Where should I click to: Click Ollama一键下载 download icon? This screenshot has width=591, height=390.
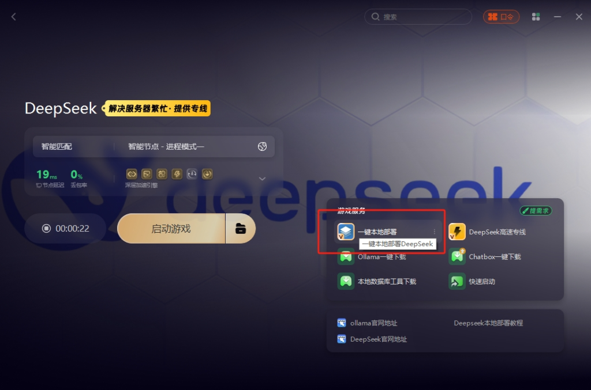coord(346,257)
